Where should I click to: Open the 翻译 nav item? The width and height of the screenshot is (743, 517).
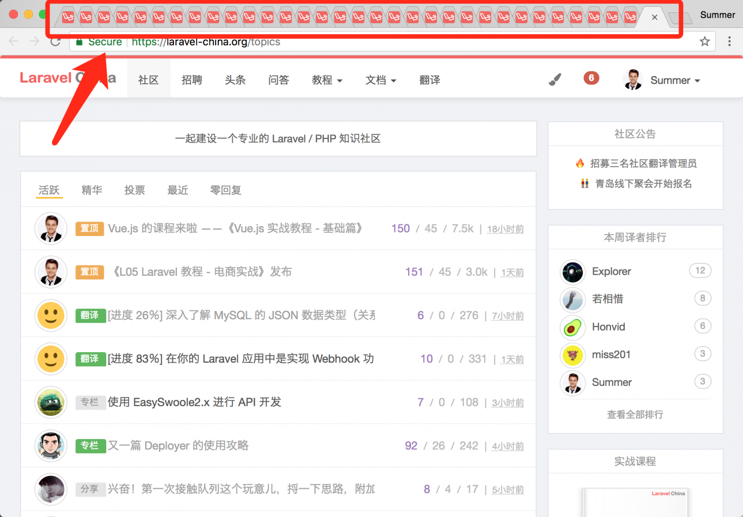[430, 80]
